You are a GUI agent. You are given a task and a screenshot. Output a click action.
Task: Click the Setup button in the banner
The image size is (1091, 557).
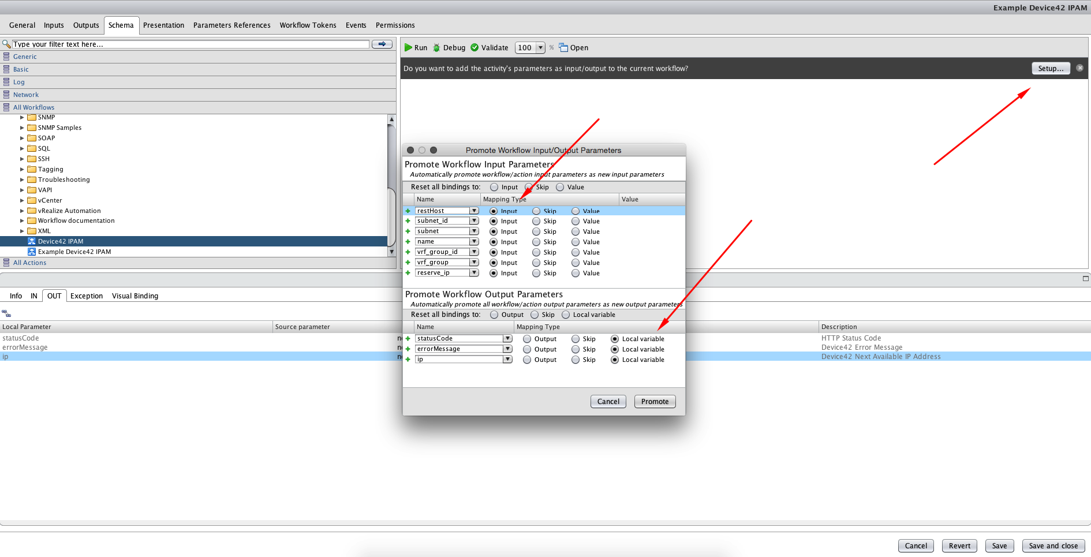coord(1050,68)
